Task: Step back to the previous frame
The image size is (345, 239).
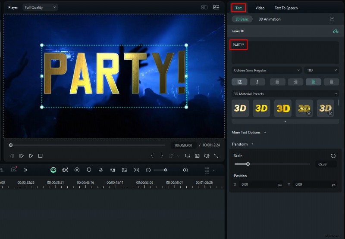Action: pos(12,156)
